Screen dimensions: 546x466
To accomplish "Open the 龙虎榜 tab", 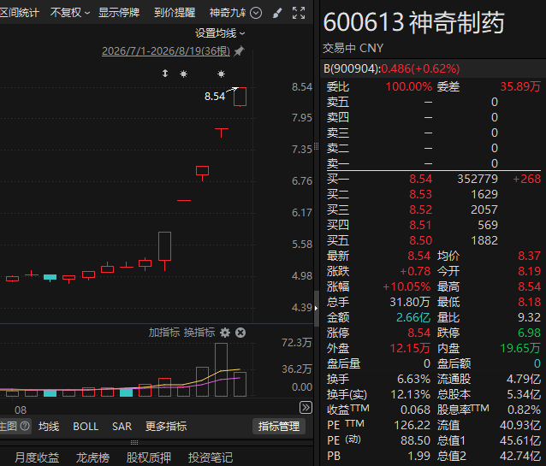I will 92,457.
